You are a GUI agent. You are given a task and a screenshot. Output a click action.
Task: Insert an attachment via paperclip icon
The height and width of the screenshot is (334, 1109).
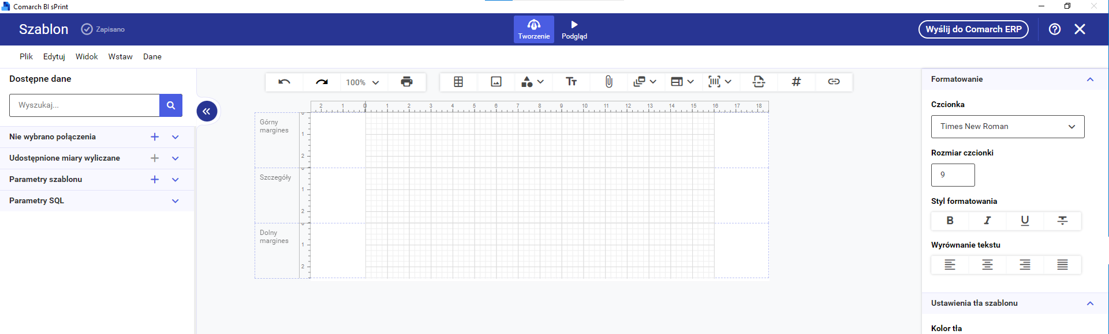608,82
